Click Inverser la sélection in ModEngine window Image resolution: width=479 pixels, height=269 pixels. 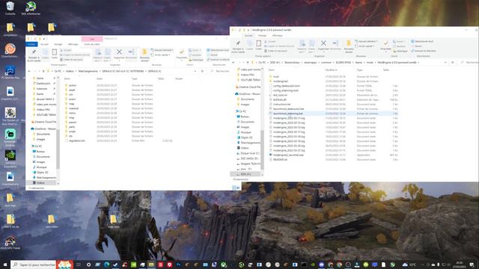pyautogui.click(x=424, y=51)
